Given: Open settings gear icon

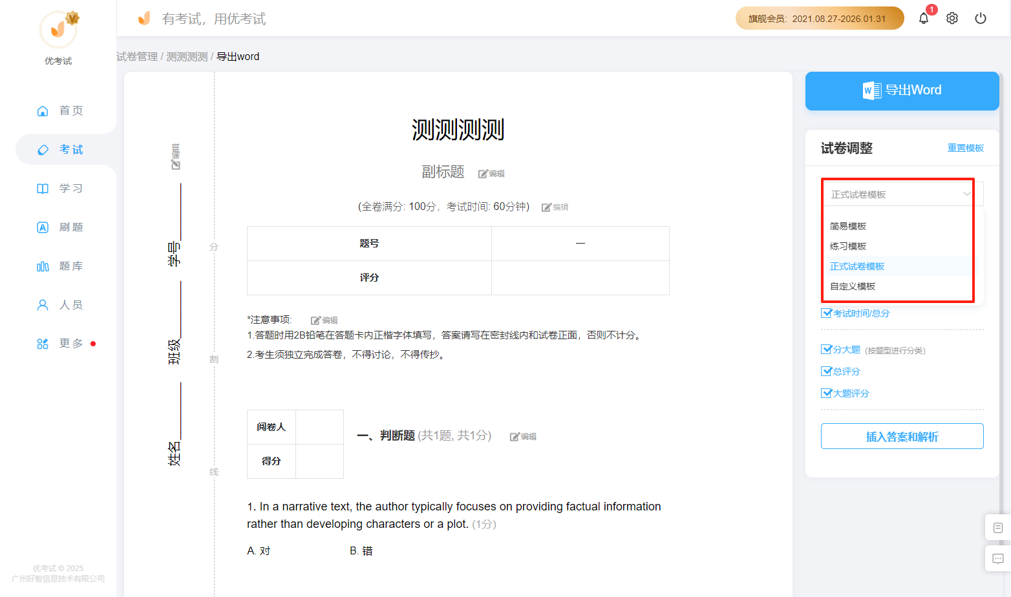Looking at the screenshot, I should click(952, 18).
